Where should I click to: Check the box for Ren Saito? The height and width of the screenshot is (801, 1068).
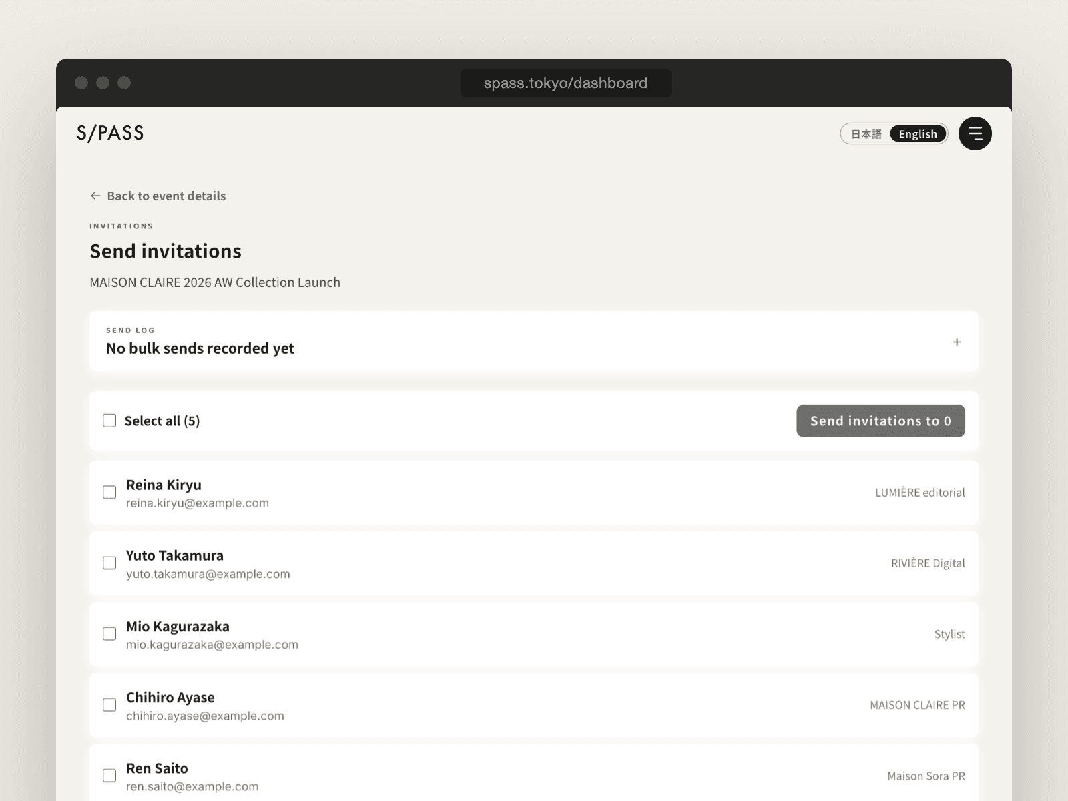(109, 775)
